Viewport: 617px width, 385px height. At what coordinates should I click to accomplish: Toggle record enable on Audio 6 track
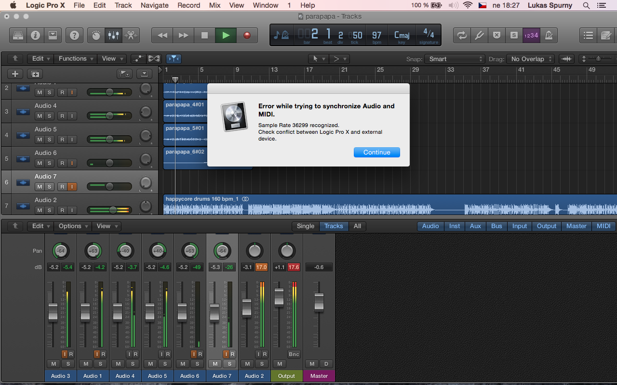click(62, 163)
